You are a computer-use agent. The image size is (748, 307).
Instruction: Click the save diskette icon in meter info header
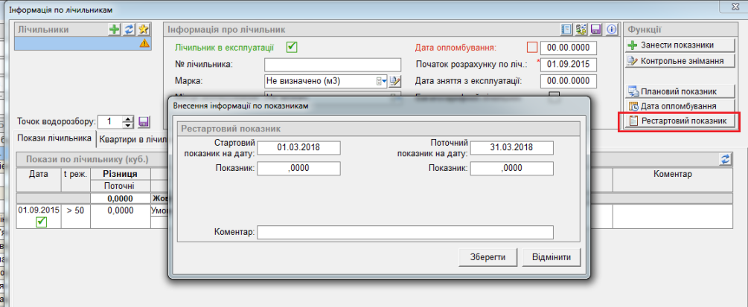pos(595,30)
